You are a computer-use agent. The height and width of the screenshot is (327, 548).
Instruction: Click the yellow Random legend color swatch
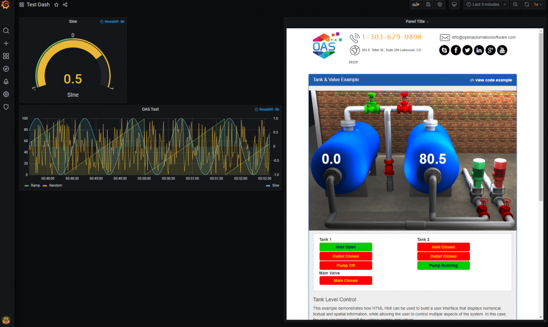pyautogui.click(x=45, y=186)
